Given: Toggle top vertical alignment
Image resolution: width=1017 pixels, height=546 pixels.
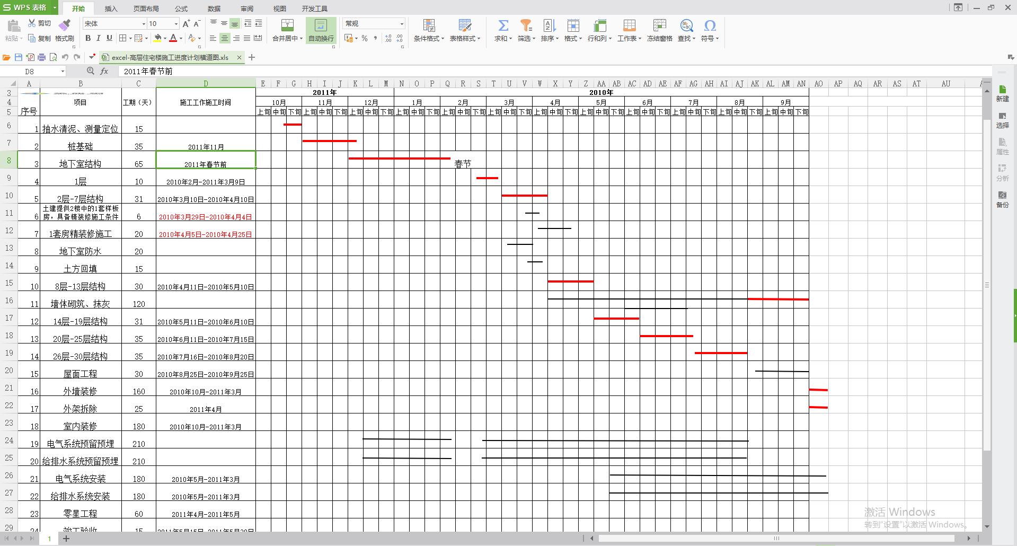Looking at the screenshot, I should tap(213, 23).
